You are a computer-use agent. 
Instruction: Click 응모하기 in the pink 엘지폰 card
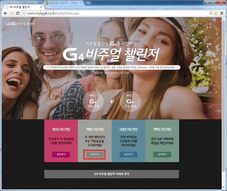tap(61, 154)
